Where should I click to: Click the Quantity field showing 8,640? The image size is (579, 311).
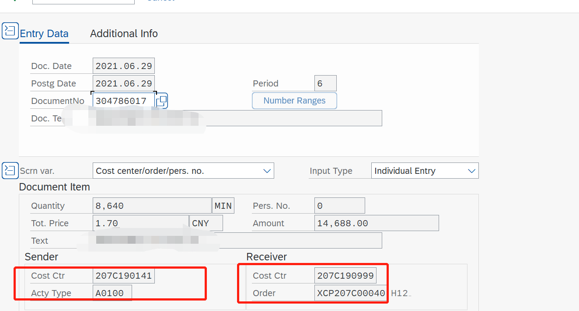point(152,205)
